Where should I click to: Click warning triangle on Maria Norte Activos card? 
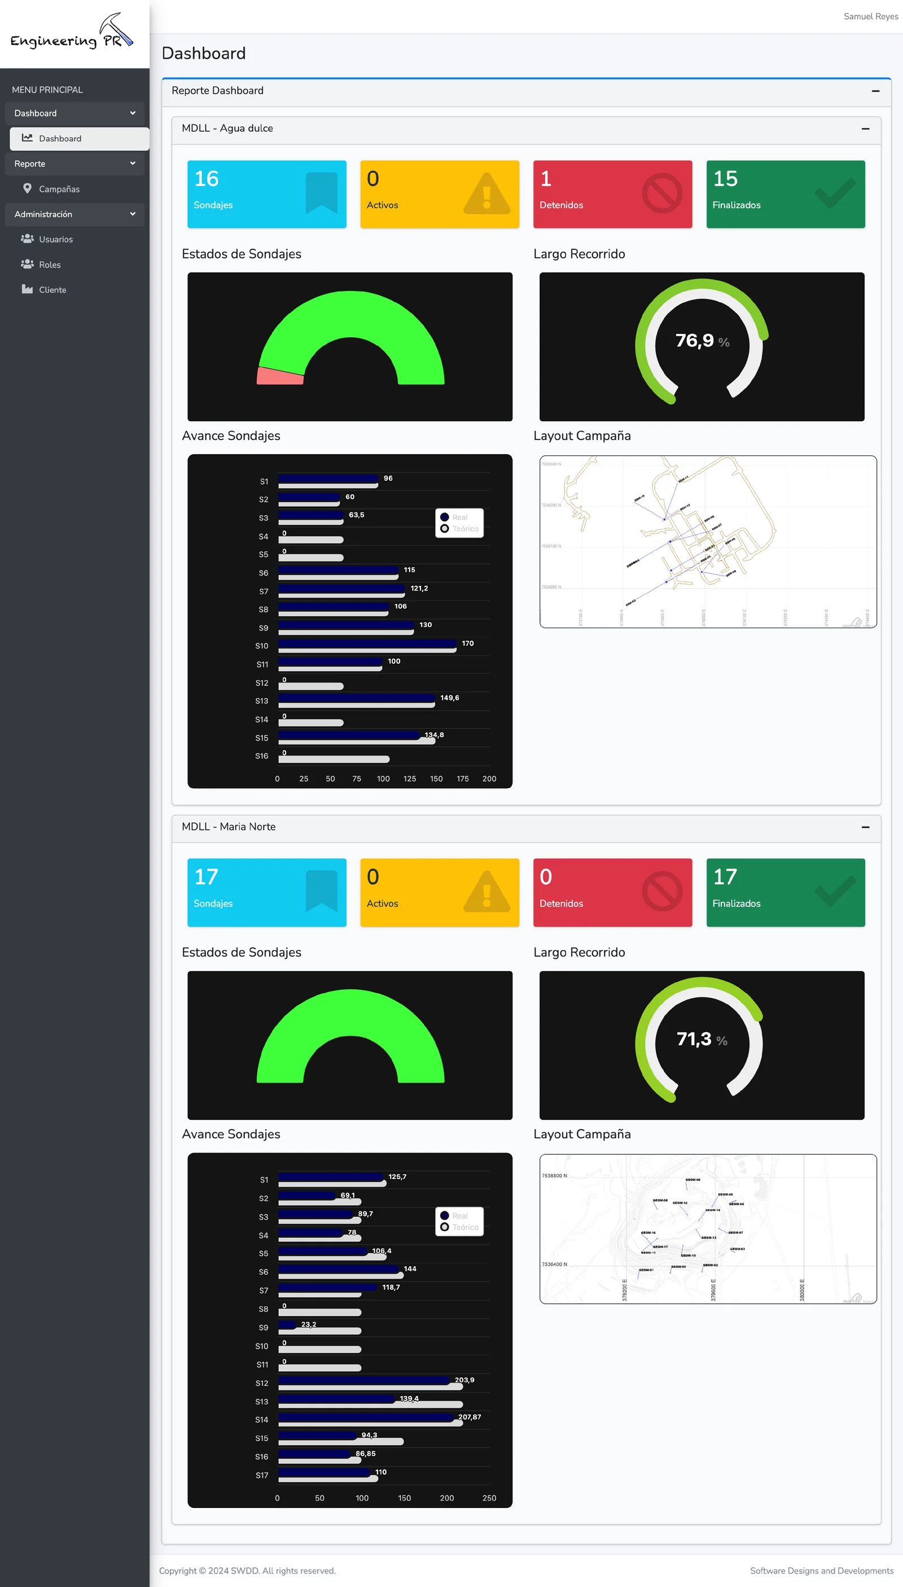[x=487, y=892]
